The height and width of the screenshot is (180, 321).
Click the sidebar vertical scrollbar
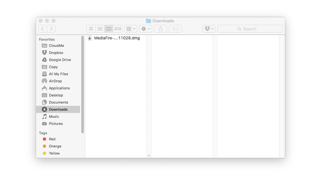[83, 84]
